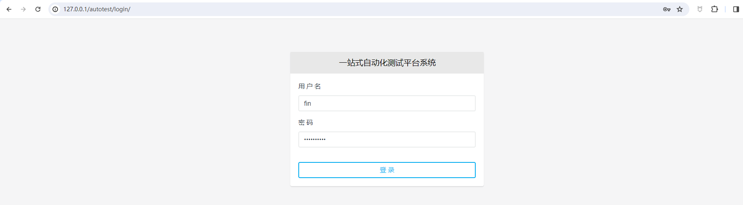
Task: Click the browser forward arrow
Action: tap(23, 9)
